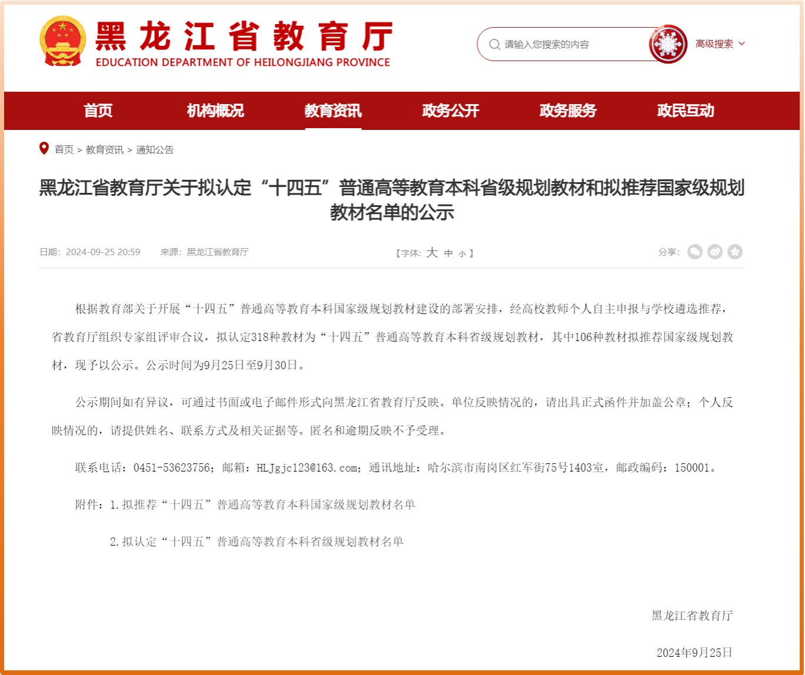Click the article headline text
This screenshot has height=675, width=805.
392,200
